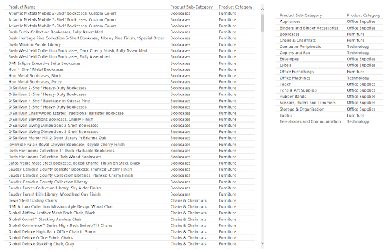Select Global Commerce Series High-Back Swivel/Tilt Chairs

(x=60, y=225)
